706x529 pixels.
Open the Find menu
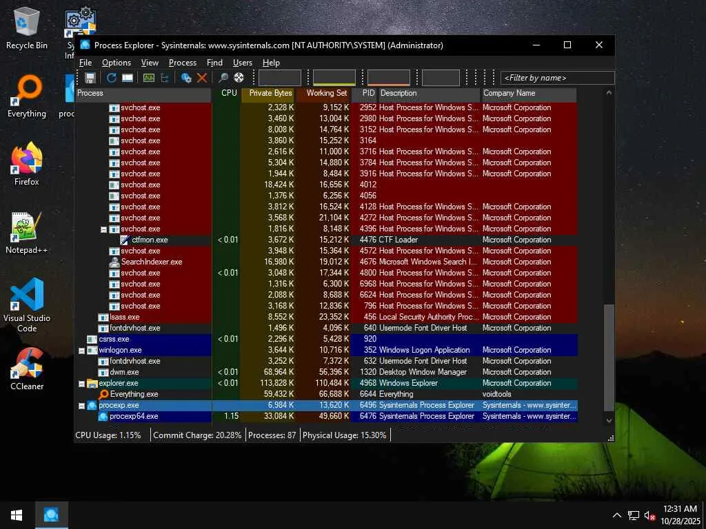click(214, 63)
